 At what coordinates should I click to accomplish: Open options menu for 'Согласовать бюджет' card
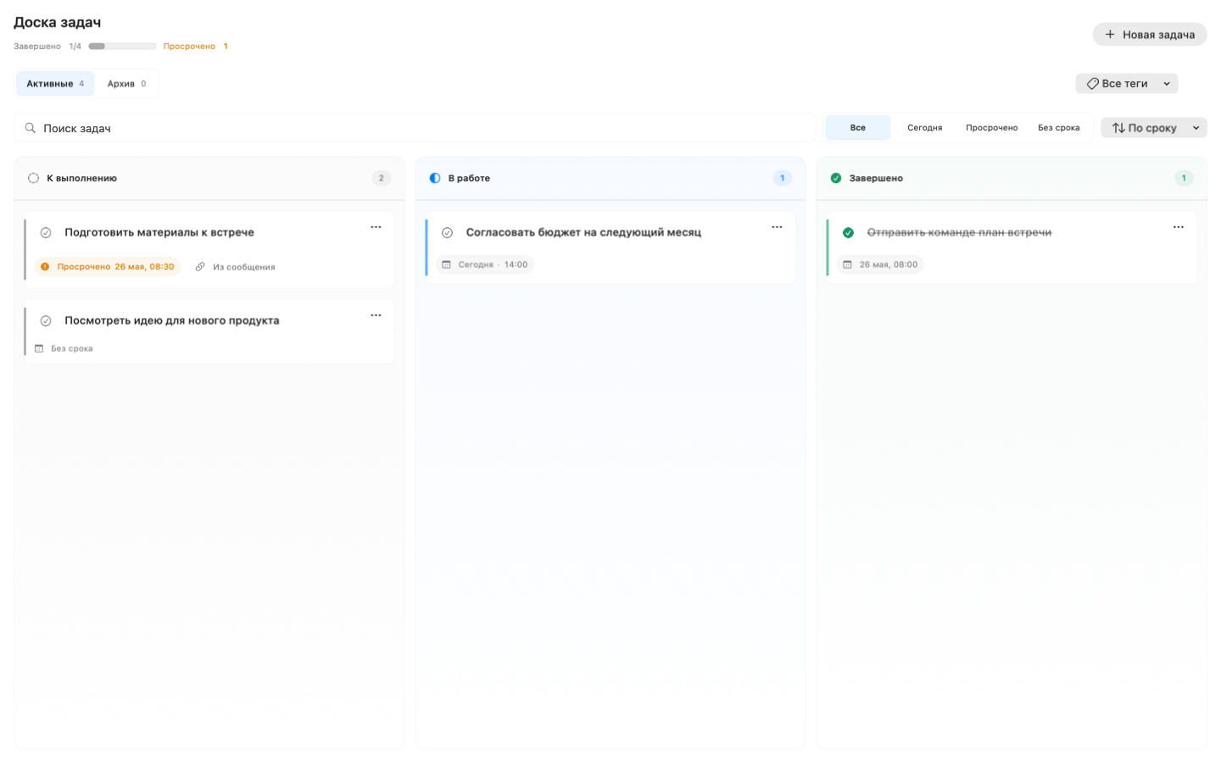coord(777,227)
